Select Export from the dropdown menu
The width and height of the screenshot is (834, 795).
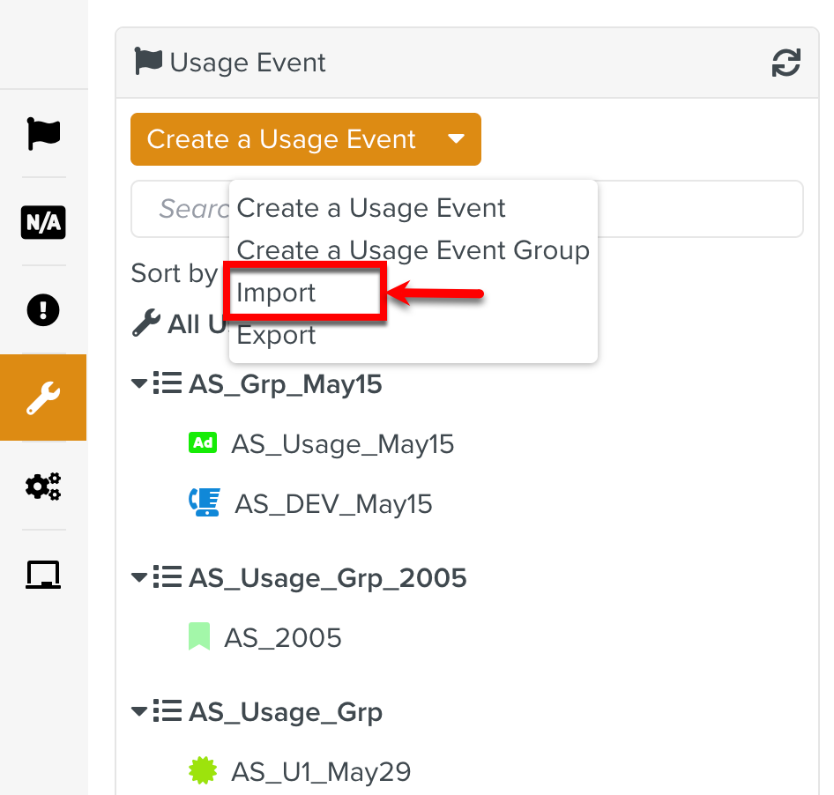pyautogui.click(x=277, y=335)
